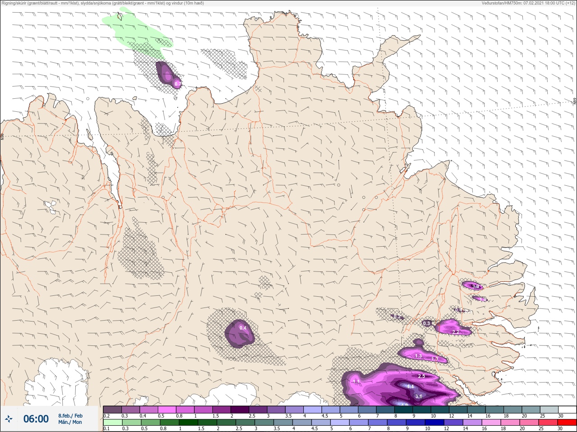Click the 0.3 precipitation blob label
Screen dimensions: 577x432
click(427, 323)
